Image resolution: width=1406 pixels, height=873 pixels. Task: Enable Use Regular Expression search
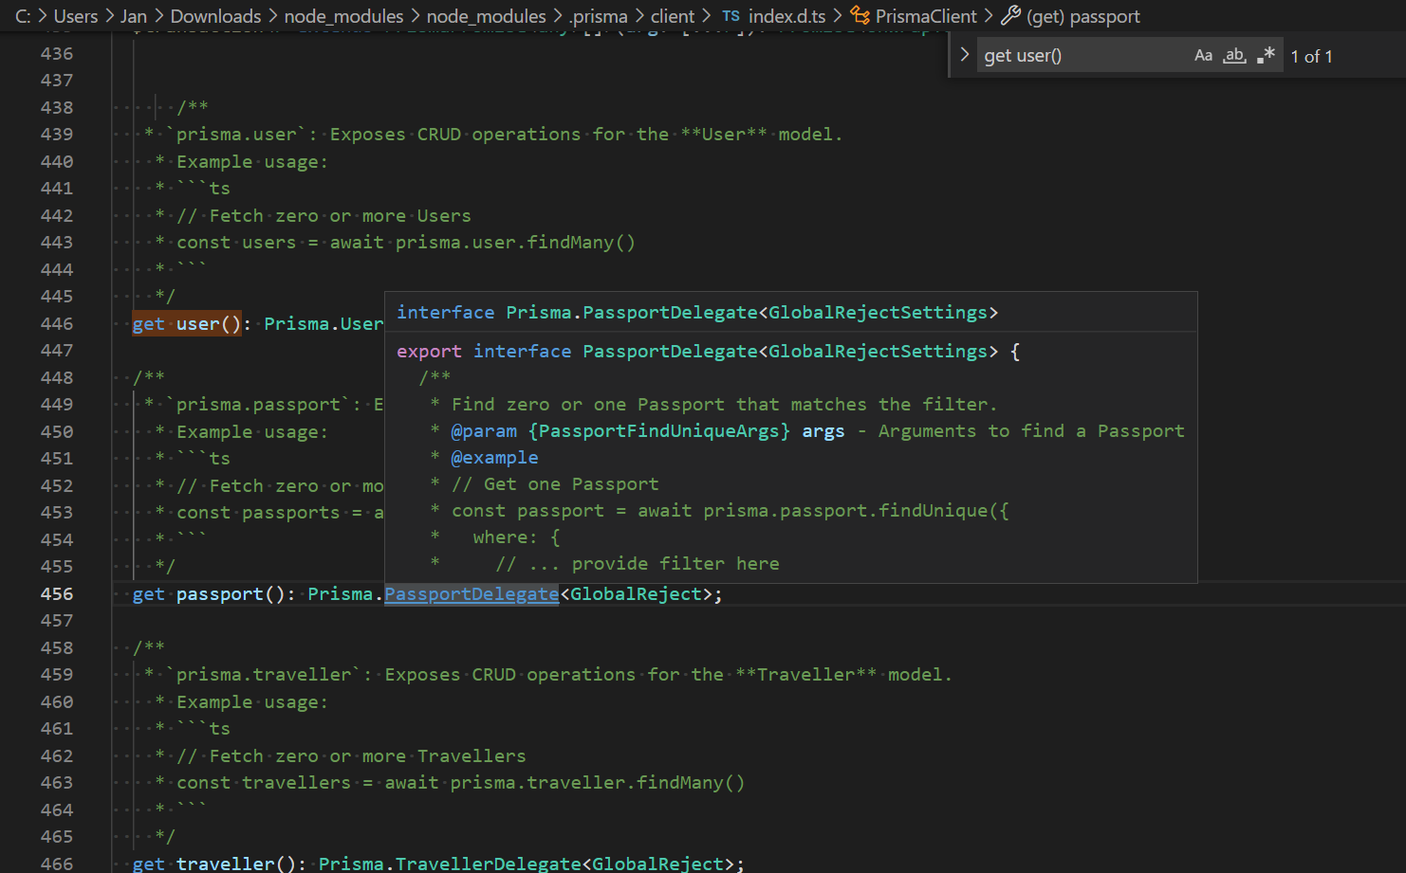(x=1267, y=55)
